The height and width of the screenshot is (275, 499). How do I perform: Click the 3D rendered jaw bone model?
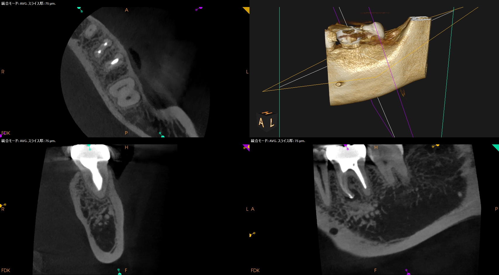pyautogui.click(x=377, y=67)
